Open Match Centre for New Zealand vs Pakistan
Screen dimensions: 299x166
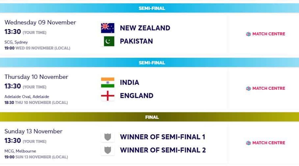pyautogui.click(x=268, y=34)
